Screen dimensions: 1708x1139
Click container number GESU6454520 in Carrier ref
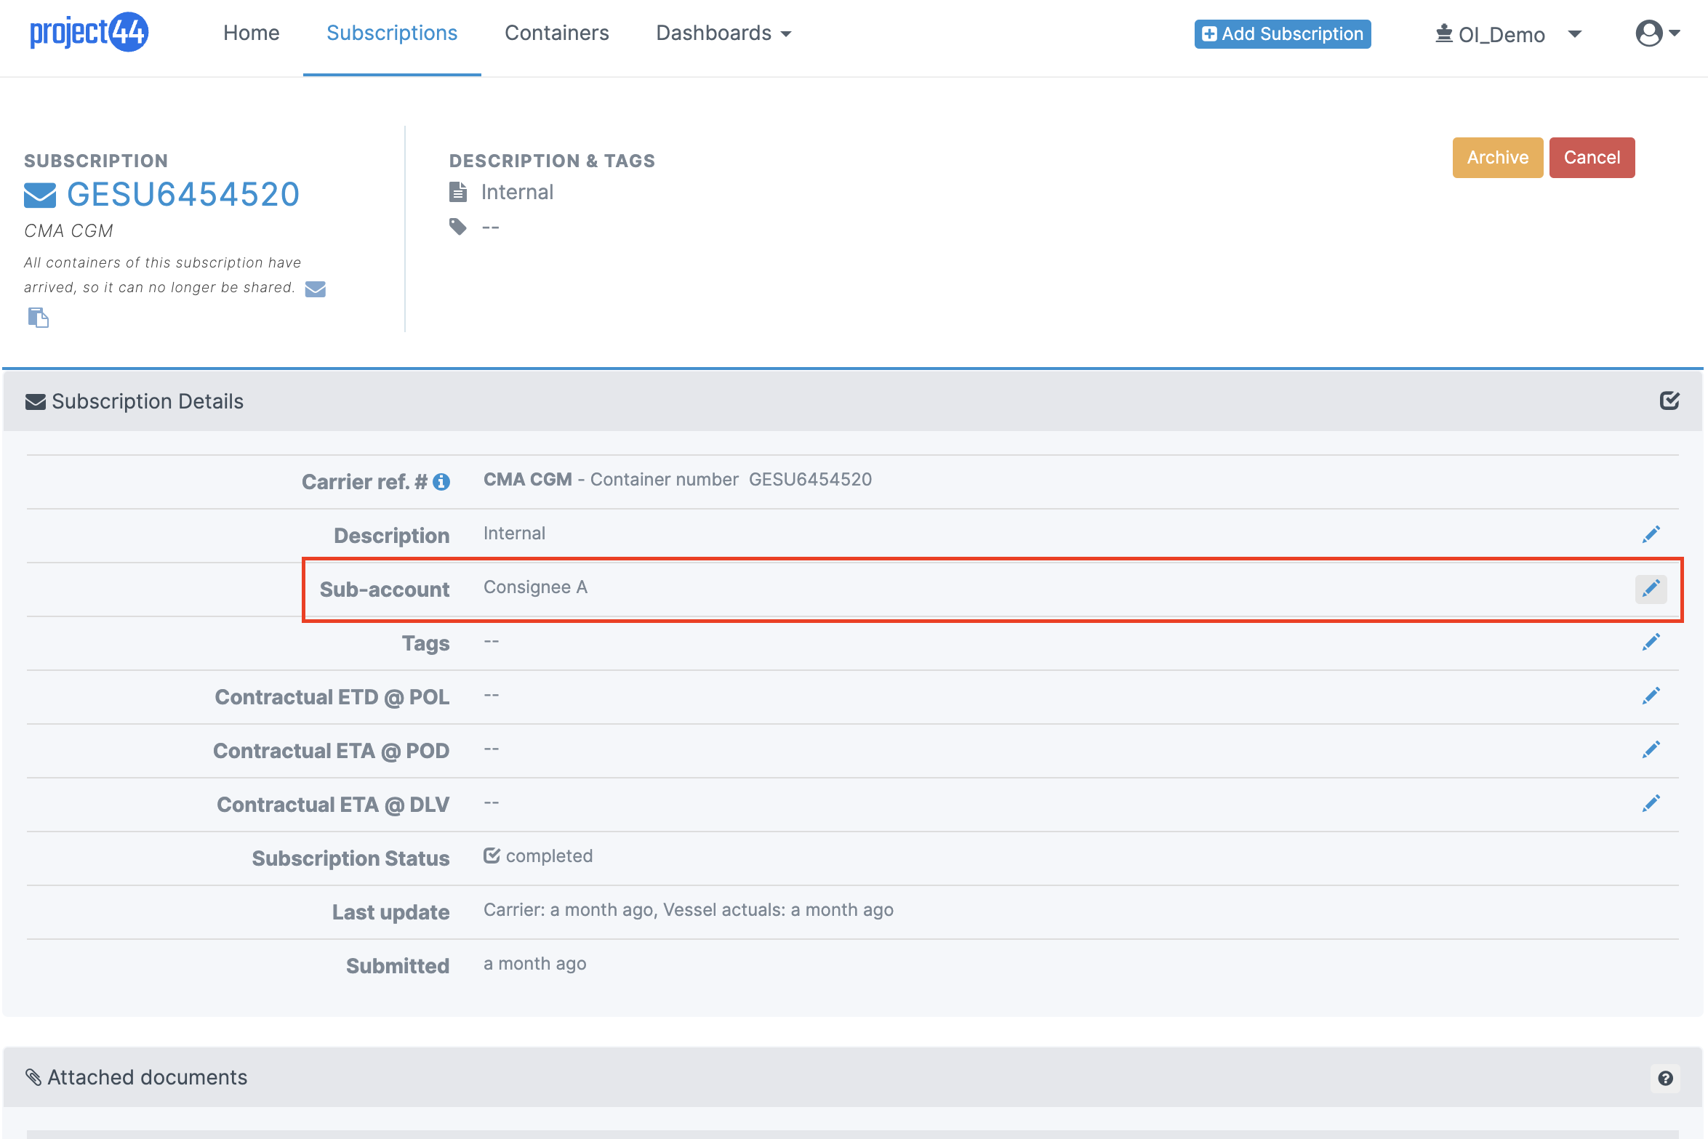(810, 480)
